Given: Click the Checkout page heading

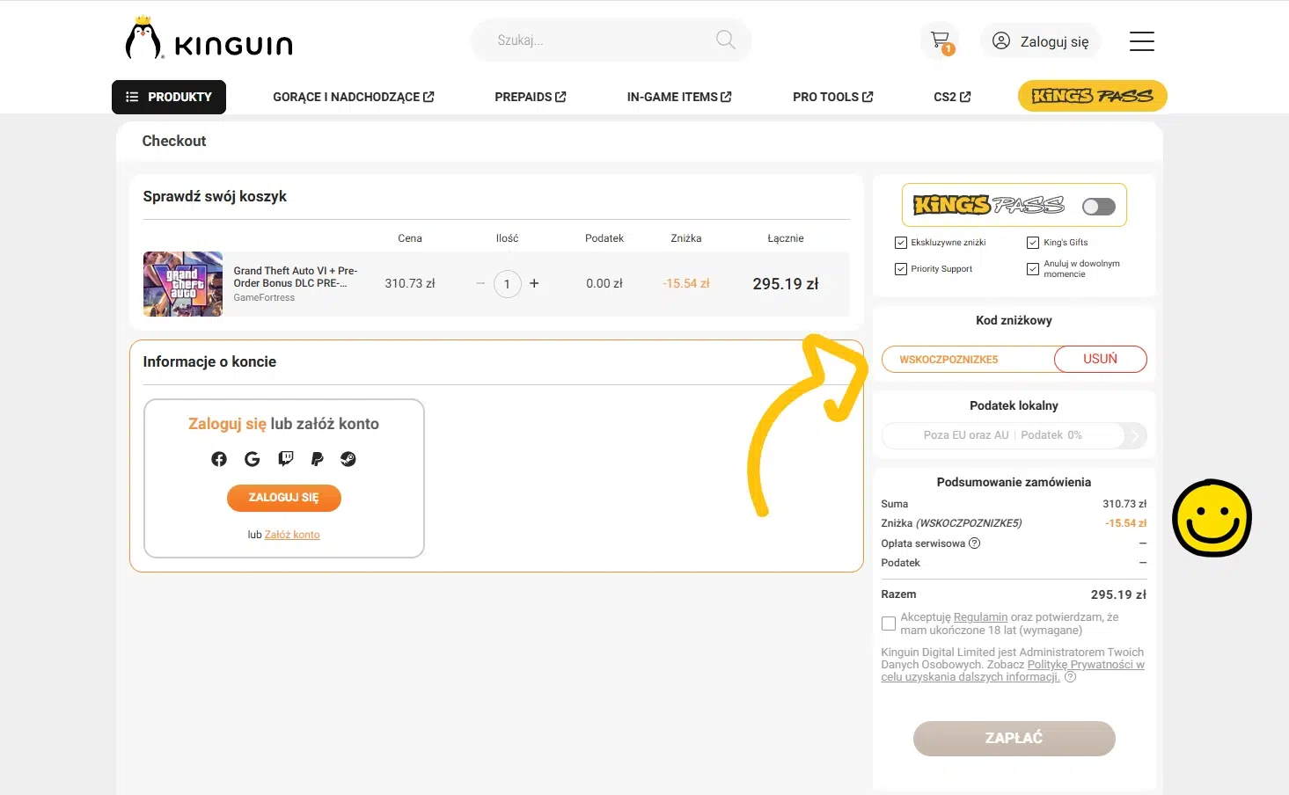Looking at the screenshot, I should [174, 141].
